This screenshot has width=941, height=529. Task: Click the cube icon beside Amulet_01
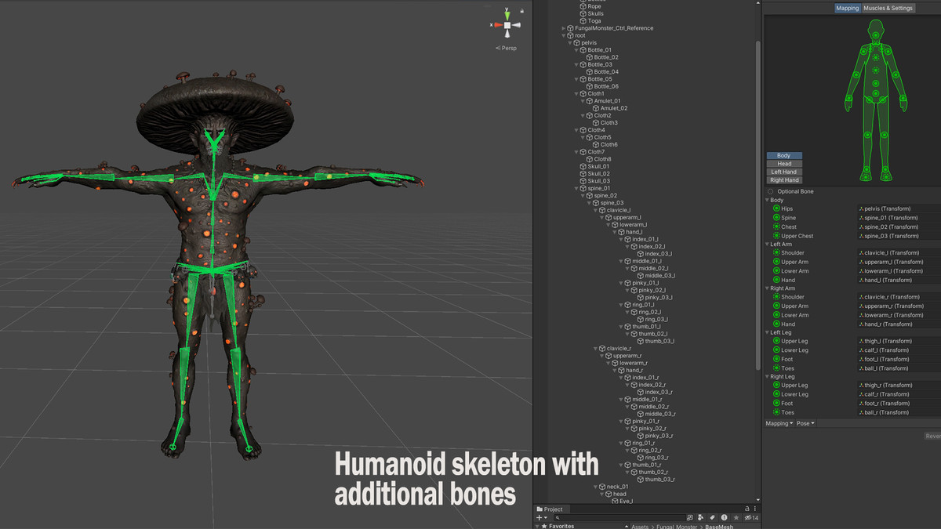tap(589, 101)
